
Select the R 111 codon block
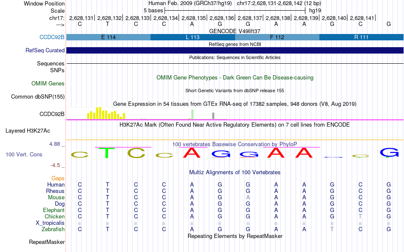click(361, 37)
